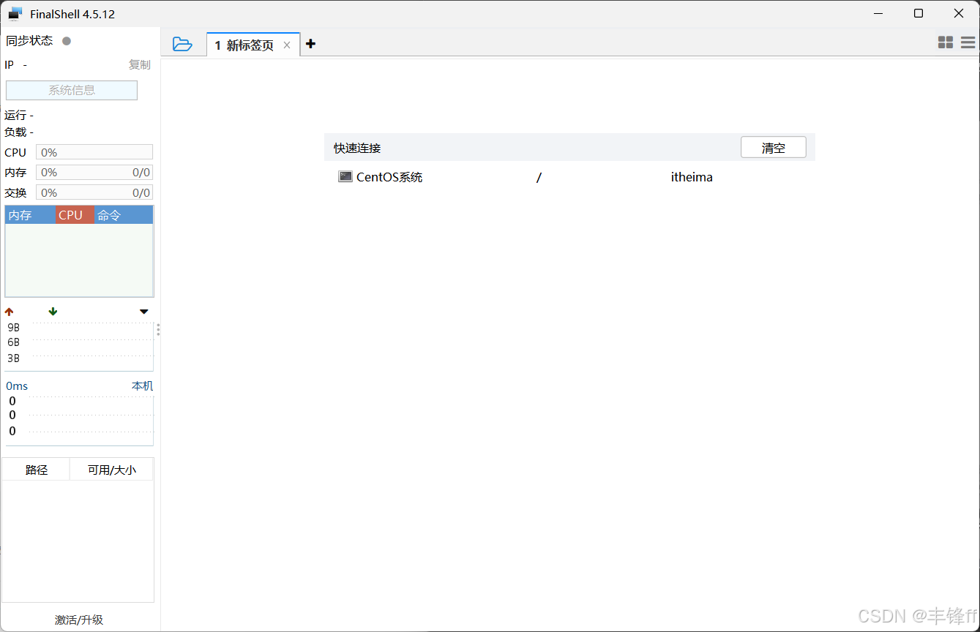Click the download speed down-arrow icon
This screenshot has width=980, height=632.
tap(53, 312)
